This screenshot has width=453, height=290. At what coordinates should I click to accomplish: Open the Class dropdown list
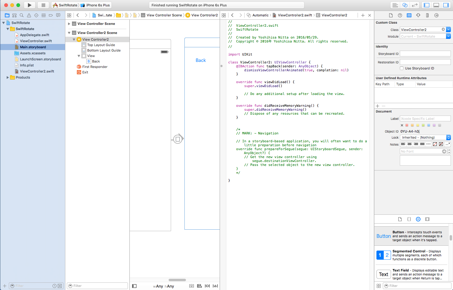point(448,29)
